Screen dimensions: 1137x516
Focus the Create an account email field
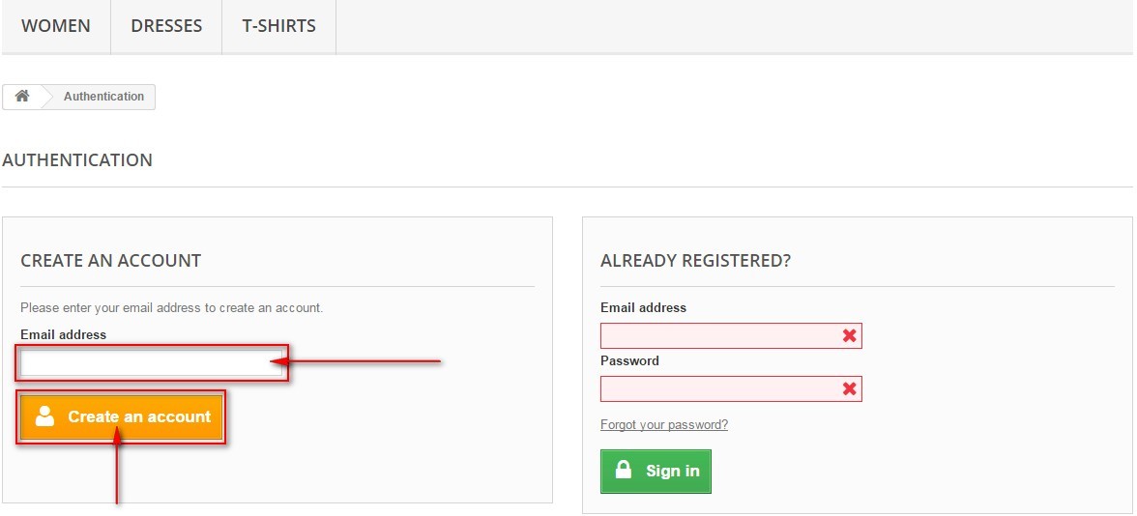(151, 363)
